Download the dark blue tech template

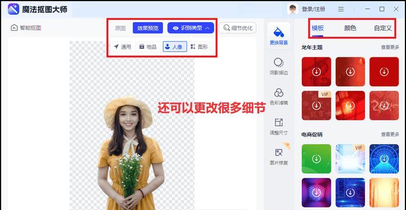click(350, 193)
